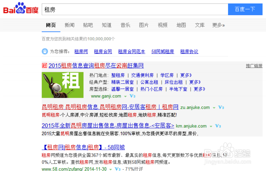Open the 热门小区房 link
The width and height of the screenshot is (266, 171).
tap(152, 89)
